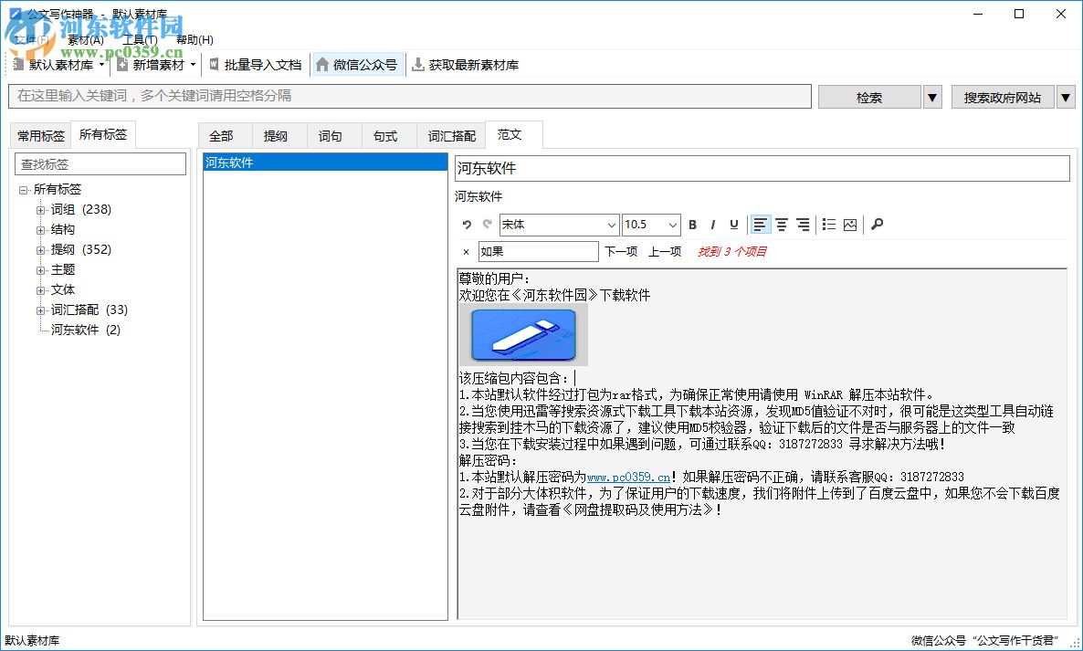This screenshot has width=1083, height=651.
Task: Insert bulleted list
Action: [x=829, y=225]
